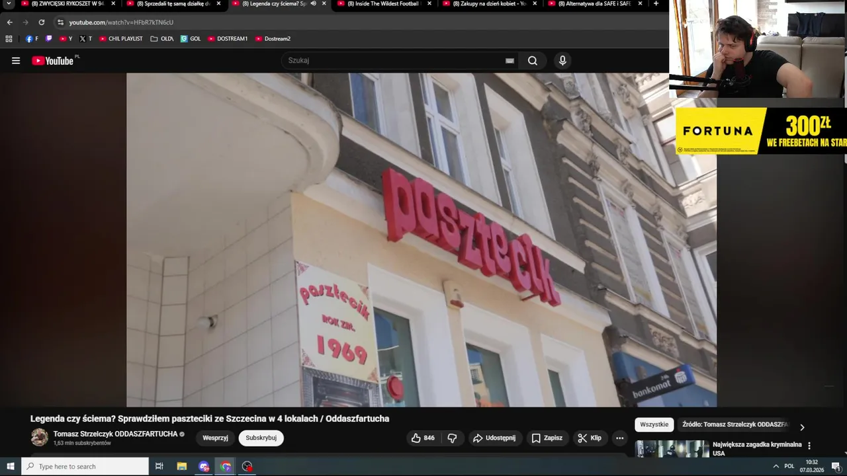Reload the page
Image resolution: width=847 pixels, height=476 pixels.
[x=41, y=22]
